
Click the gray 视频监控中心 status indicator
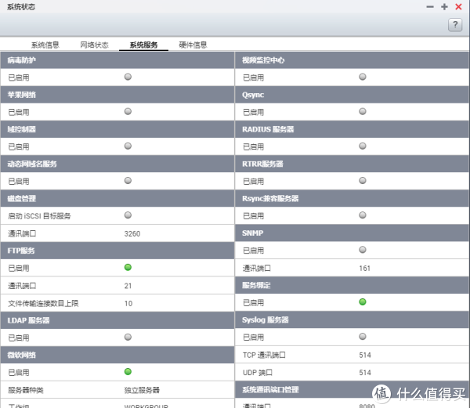(363, 77)
